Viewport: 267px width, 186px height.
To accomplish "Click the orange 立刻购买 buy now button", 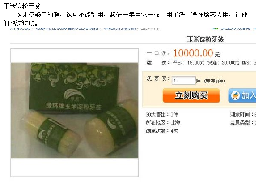I will point(191,95).
